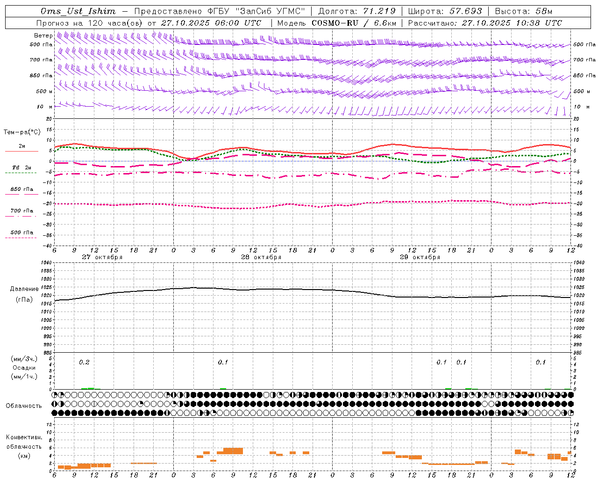
Task: Click the "(мм/3ч.)" precipitation unit label
Action: click(x=24, y=359)
